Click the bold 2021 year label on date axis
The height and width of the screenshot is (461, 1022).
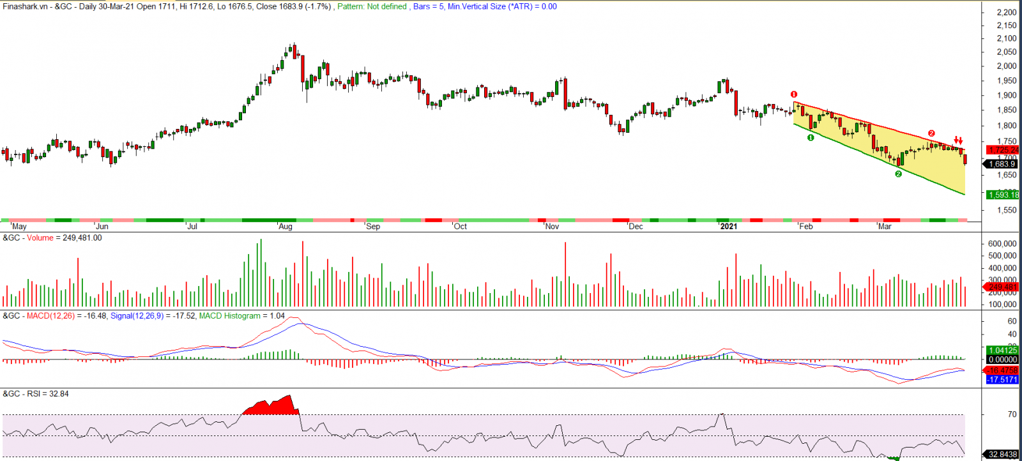(x=728, y=227)
